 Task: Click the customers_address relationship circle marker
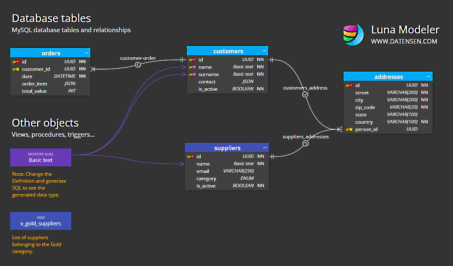305,94
